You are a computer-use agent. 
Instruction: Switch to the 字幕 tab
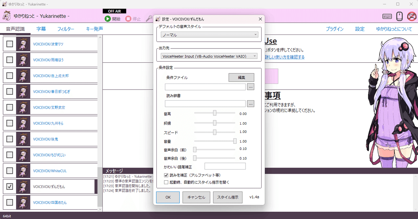tap(41, 29)
